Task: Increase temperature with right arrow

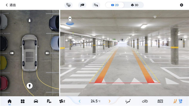Action: point(109,101)
